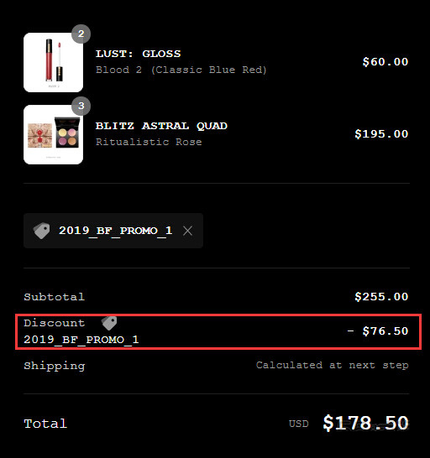The width and height of the screenshot is (430, 458).
Task: Click the tag icon in promo chip
Action: [41, 231]
